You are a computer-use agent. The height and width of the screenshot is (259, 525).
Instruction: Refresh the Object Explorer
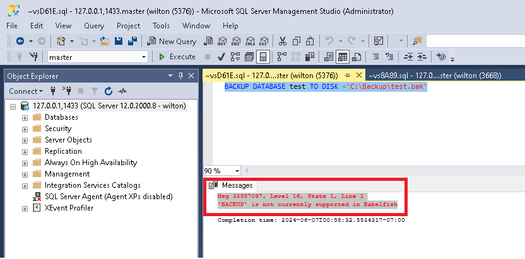[108, 91]
